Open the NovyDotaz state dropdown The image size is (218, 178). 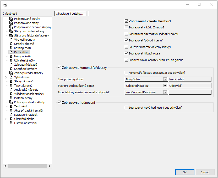(165, 79)
